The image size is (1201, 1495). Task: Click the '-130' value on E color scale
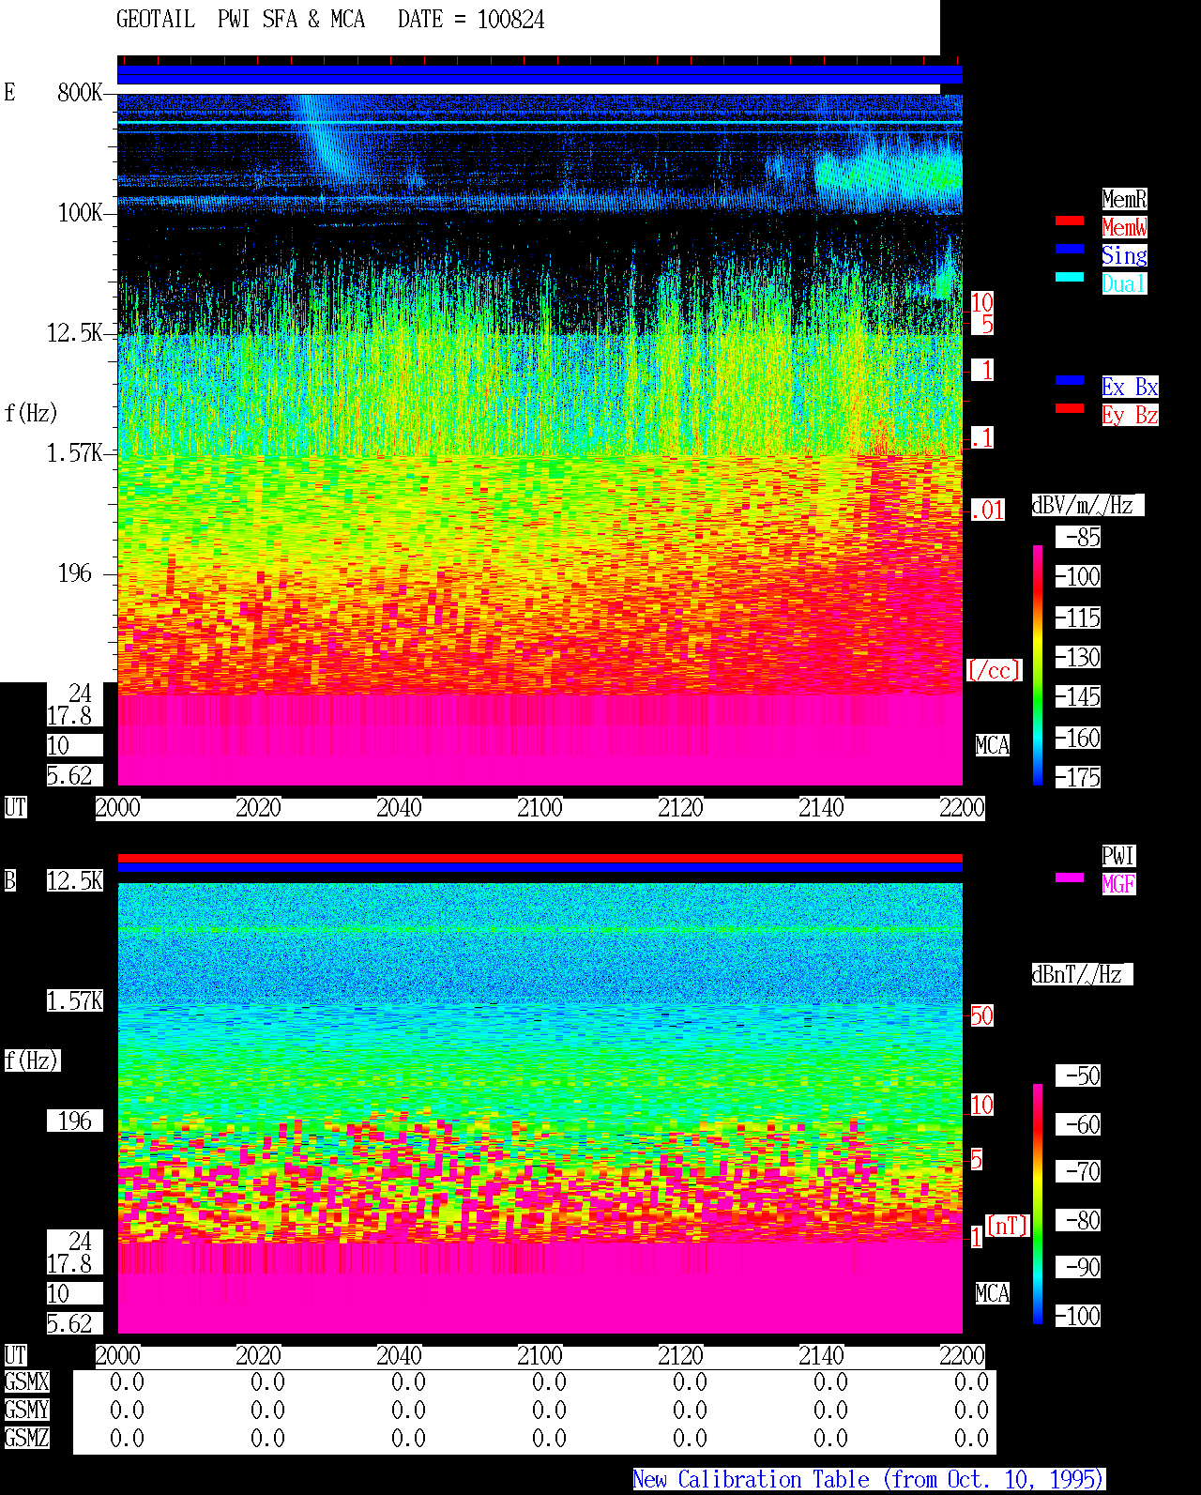(x=1078, y=657)
